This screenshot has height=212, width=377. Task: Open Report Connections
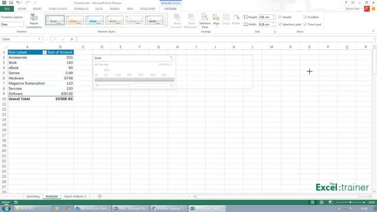click(x=34, y=21)
